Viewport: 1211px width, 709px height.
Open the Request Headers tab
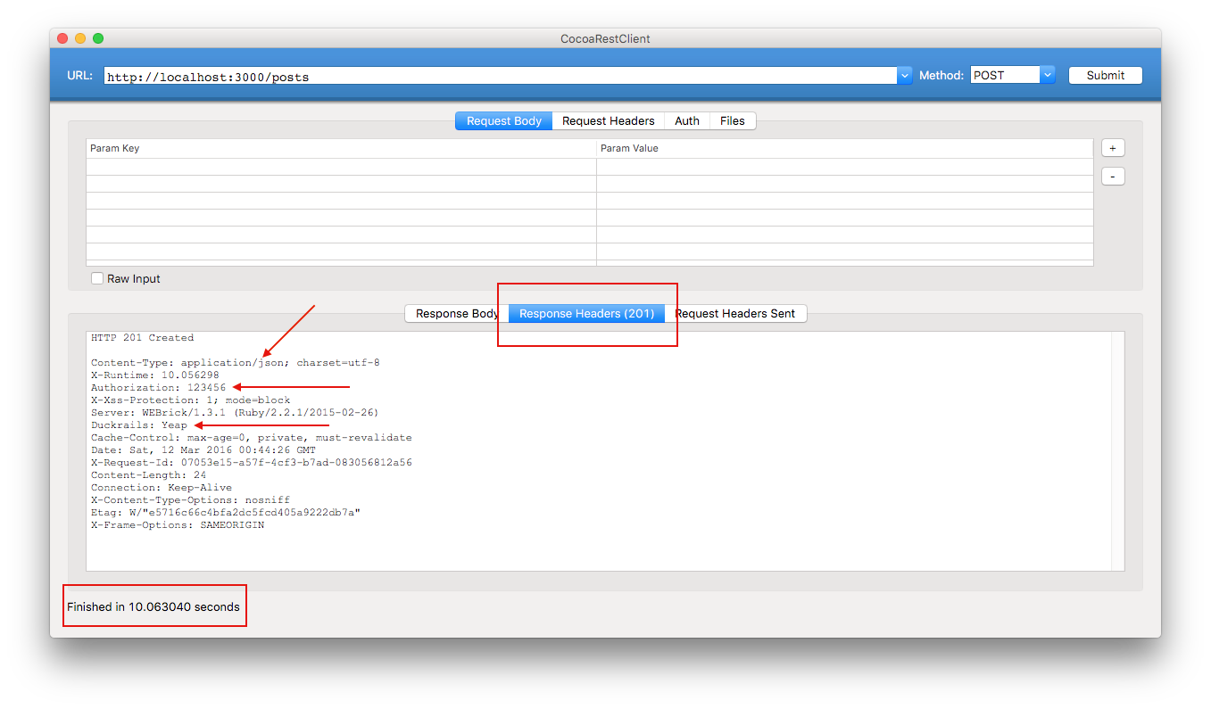(609, 121)
